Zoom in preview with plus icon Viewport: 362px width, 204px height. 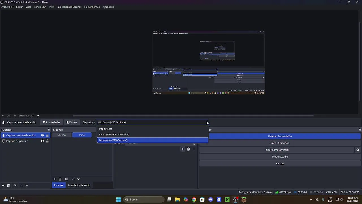pos(15,116)
